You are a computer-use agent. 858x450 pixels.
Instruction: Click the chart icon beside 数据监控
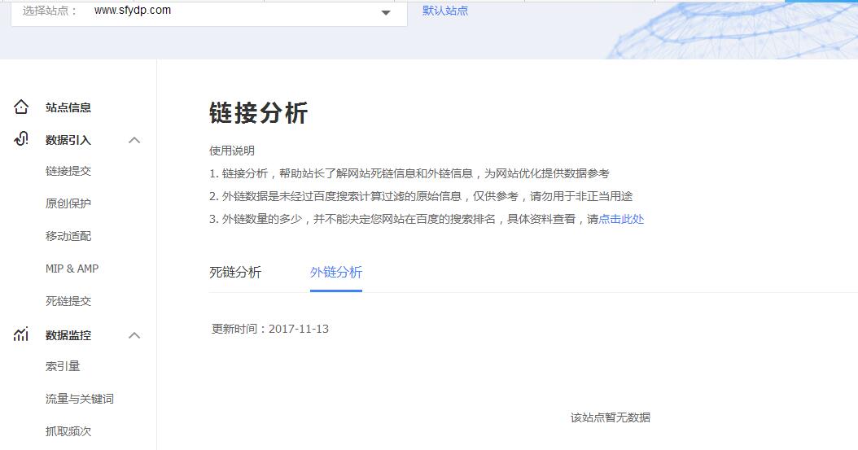(x=21, y=334)
